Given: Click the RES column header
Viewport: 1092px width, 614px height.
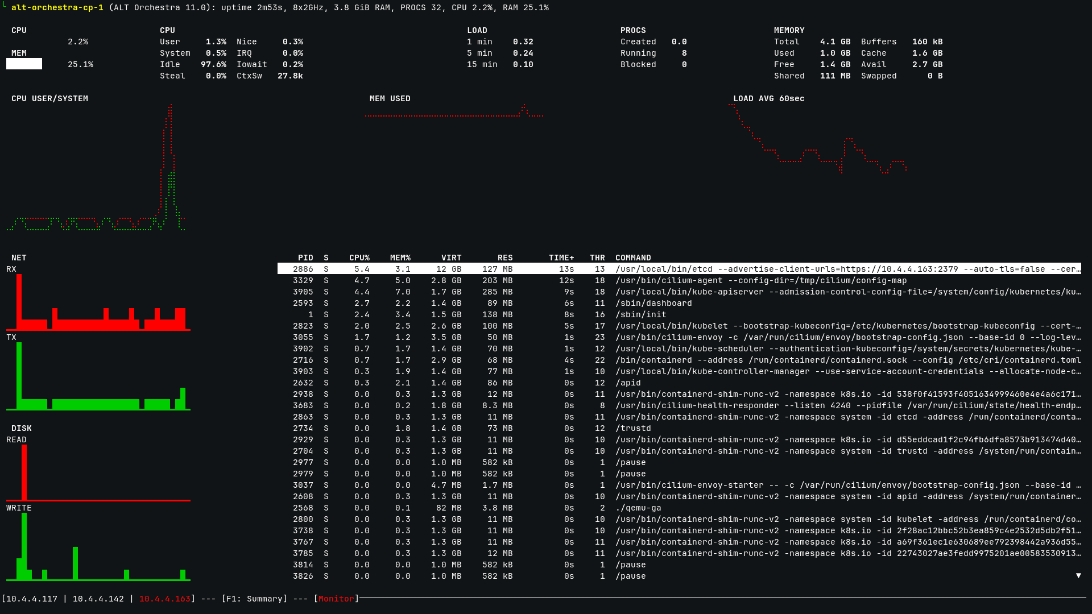Looking at the screenshot, I should click(505, 258).
